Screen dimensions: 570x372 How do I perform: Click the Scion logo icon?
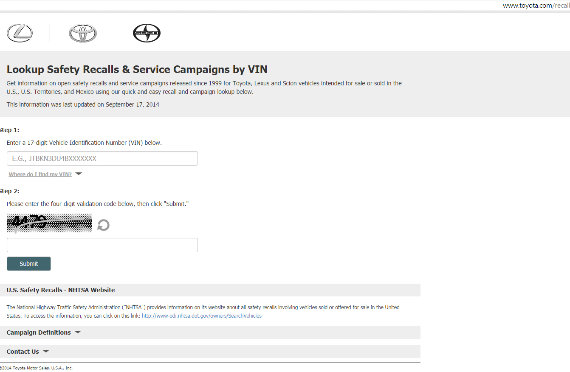pyautogui.click(x=147, y=33)
